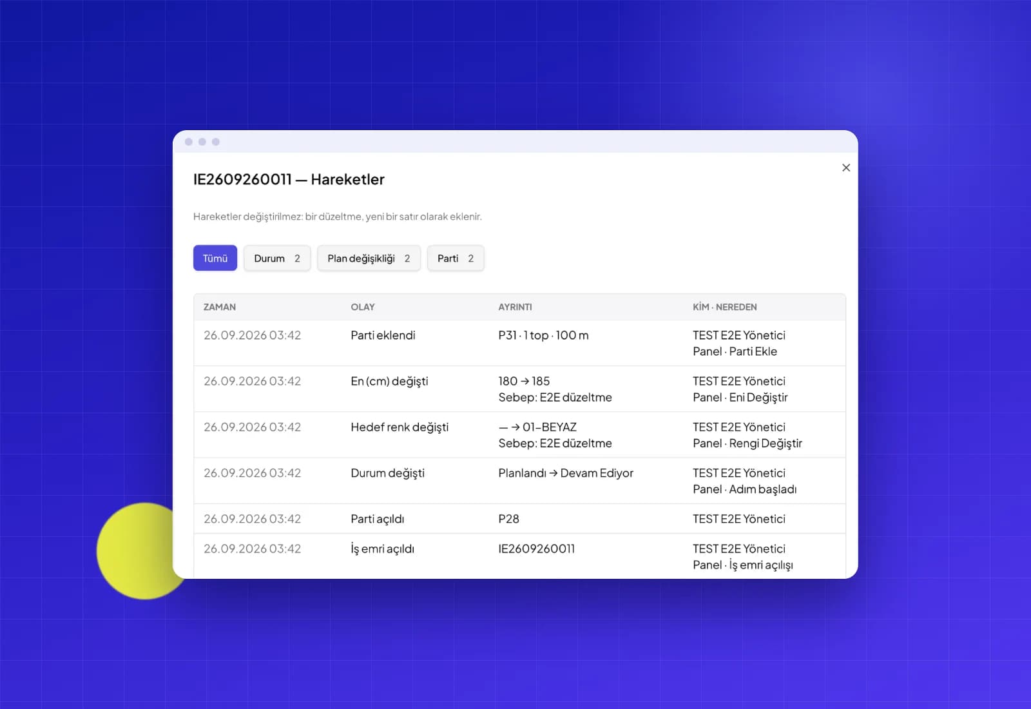Select the 'Parti açıldı' event
Image resolution: width=1031 pixels, height=709 pixels.
[x=377, y=519]
